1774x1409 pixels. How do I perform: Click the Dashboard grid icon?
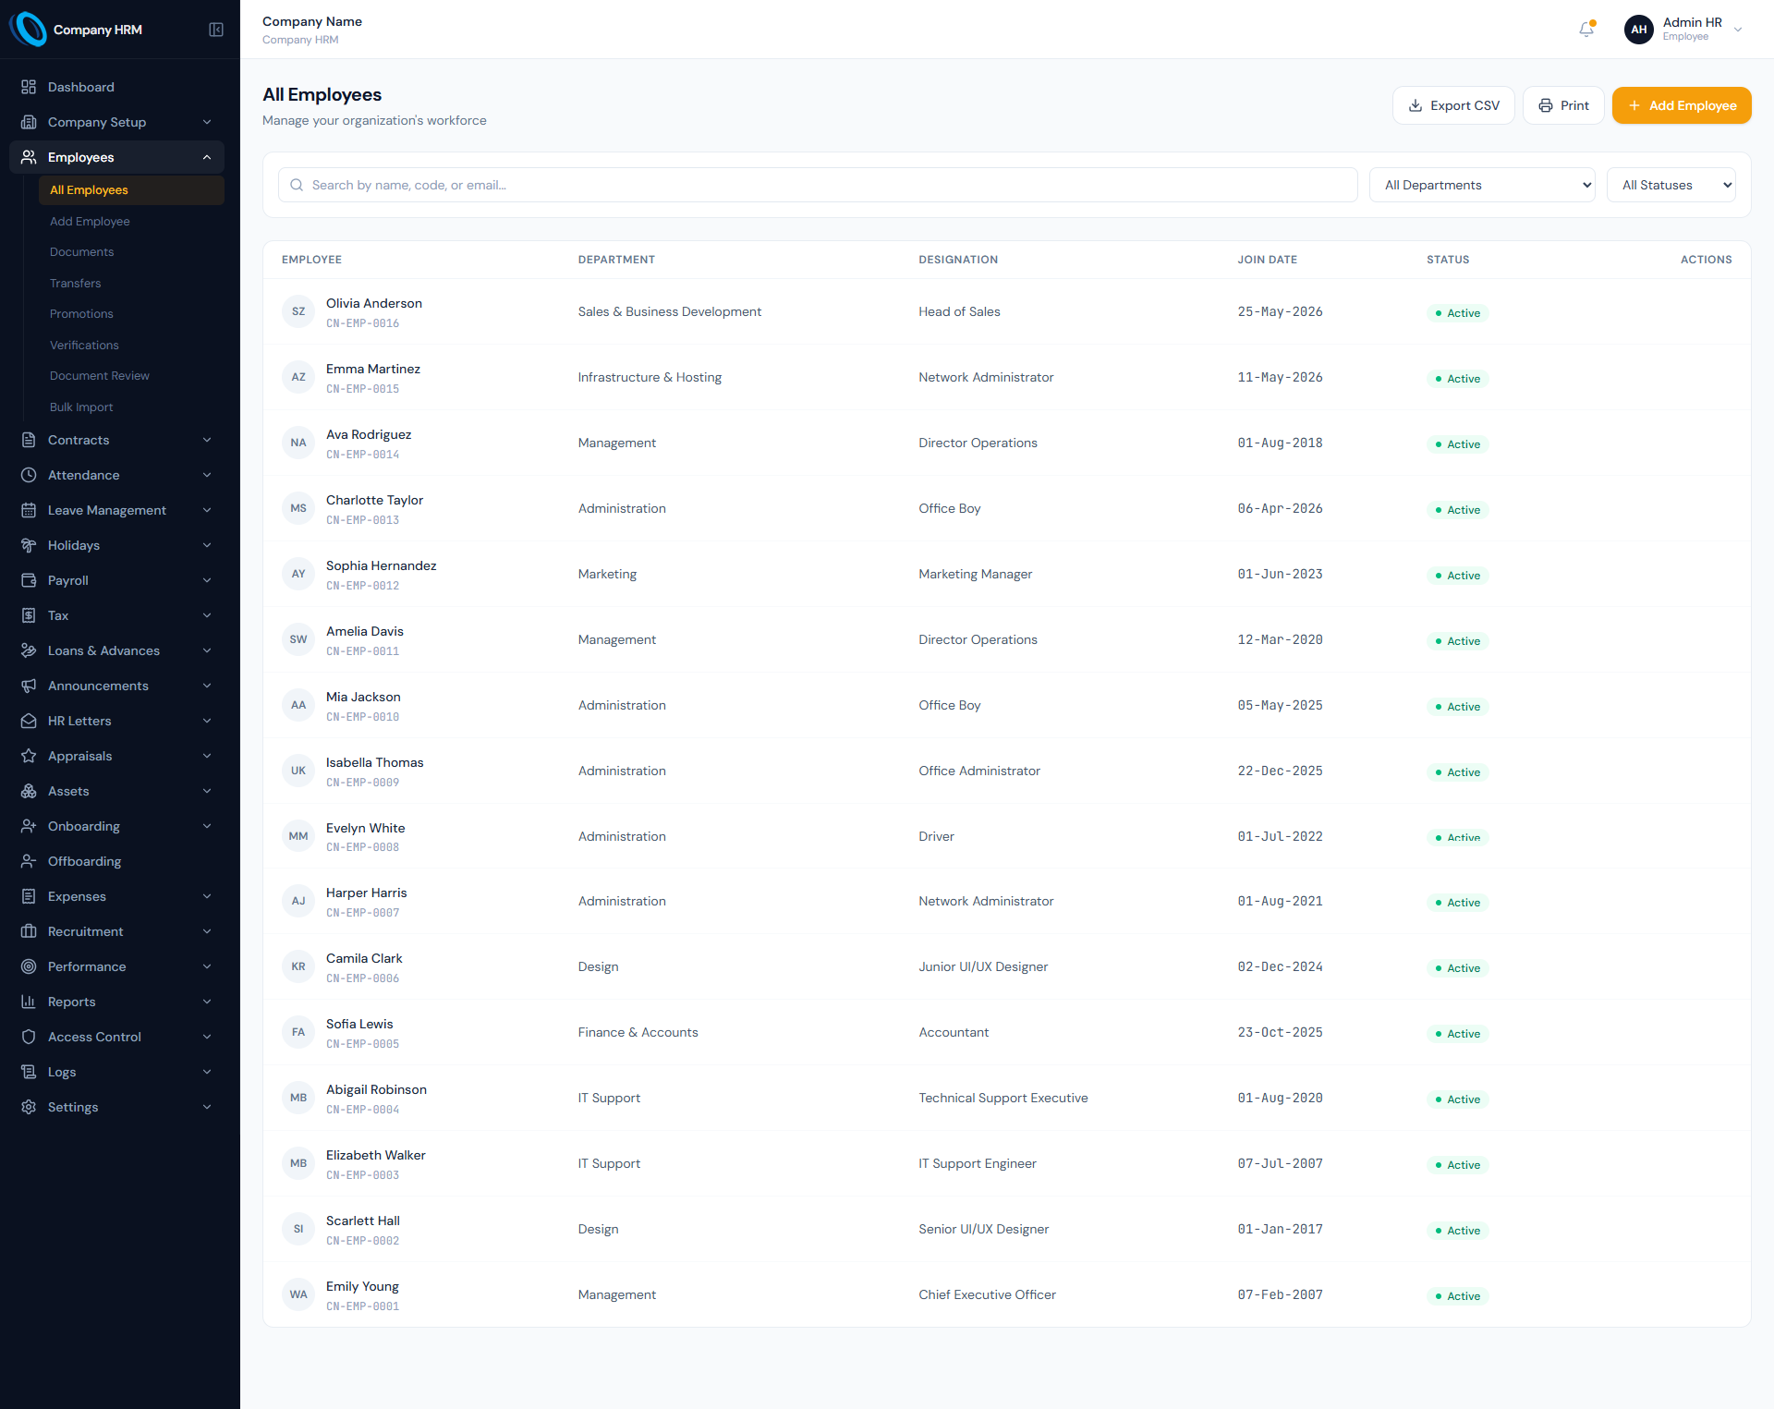(x=29, y=87)
